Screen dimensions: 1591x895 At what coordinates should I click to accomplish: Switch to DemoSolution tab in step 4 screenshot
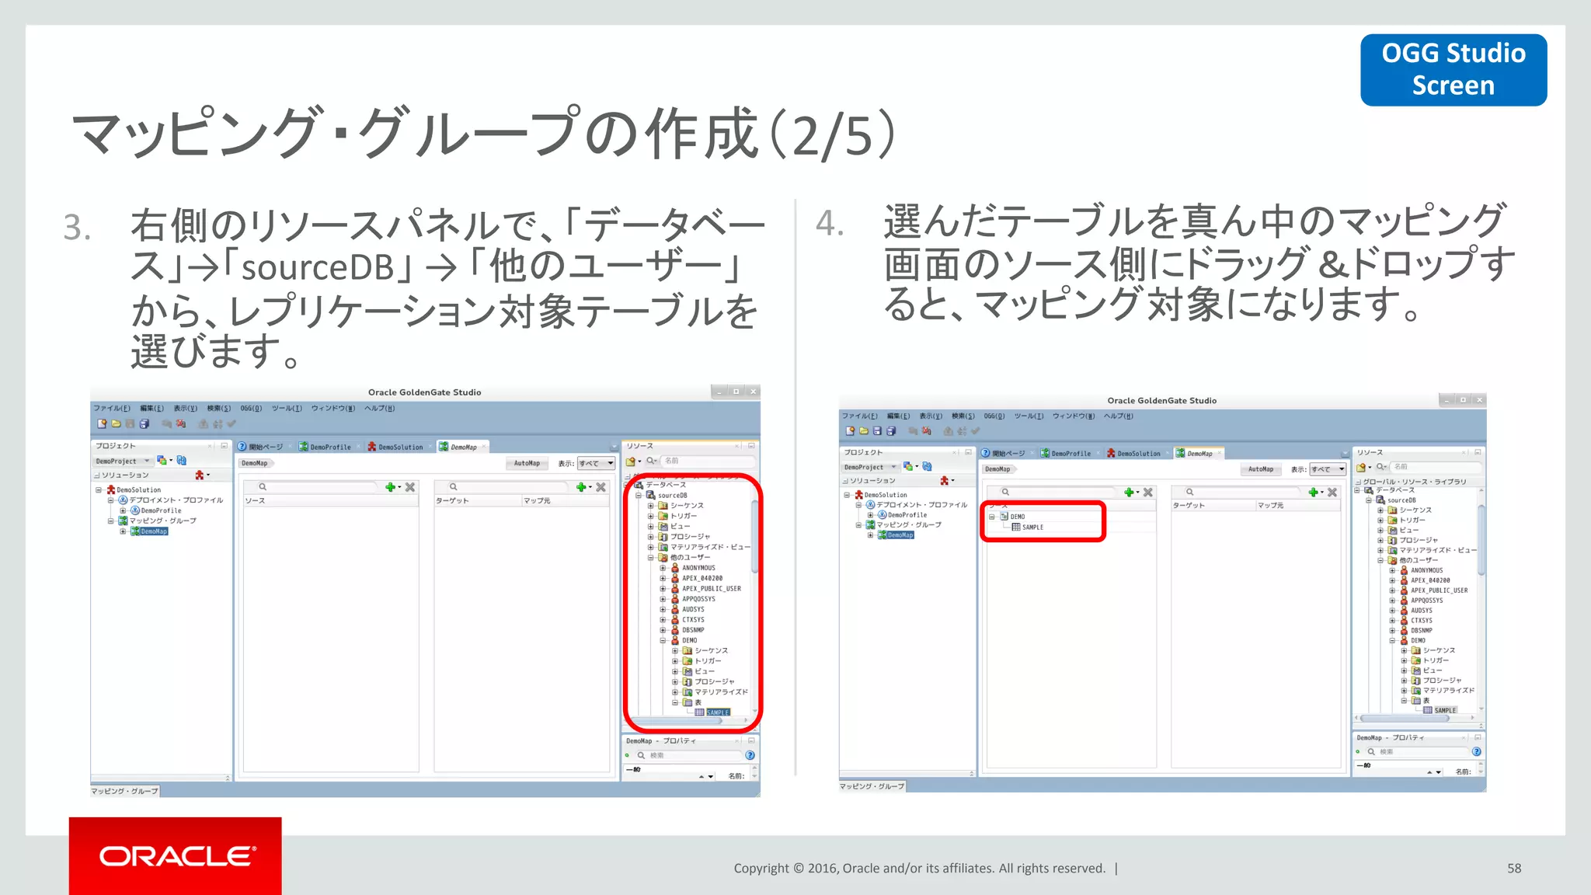[x=1133, y=453]
